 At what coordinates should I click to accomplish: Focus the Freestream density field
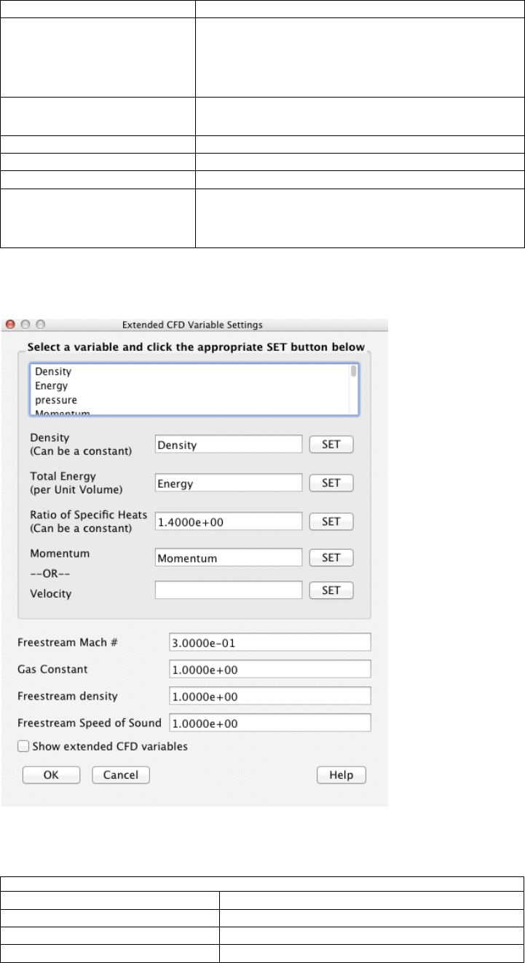[269, 696]
